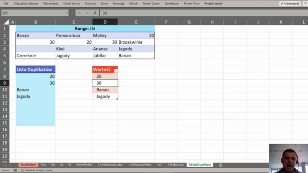Open the Projekt tabeli tab
The width and height of the screenshot is (308, 173).
click(x=213, y=3)
